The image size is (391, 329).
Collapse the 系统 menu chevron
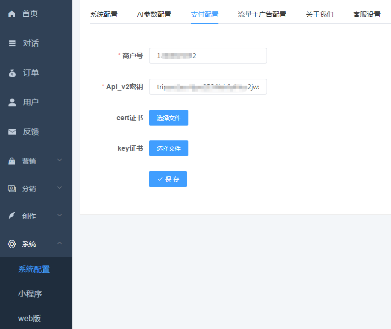point(60,243)
